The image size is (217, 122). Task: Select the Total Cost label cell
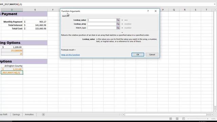pos(12,28)
